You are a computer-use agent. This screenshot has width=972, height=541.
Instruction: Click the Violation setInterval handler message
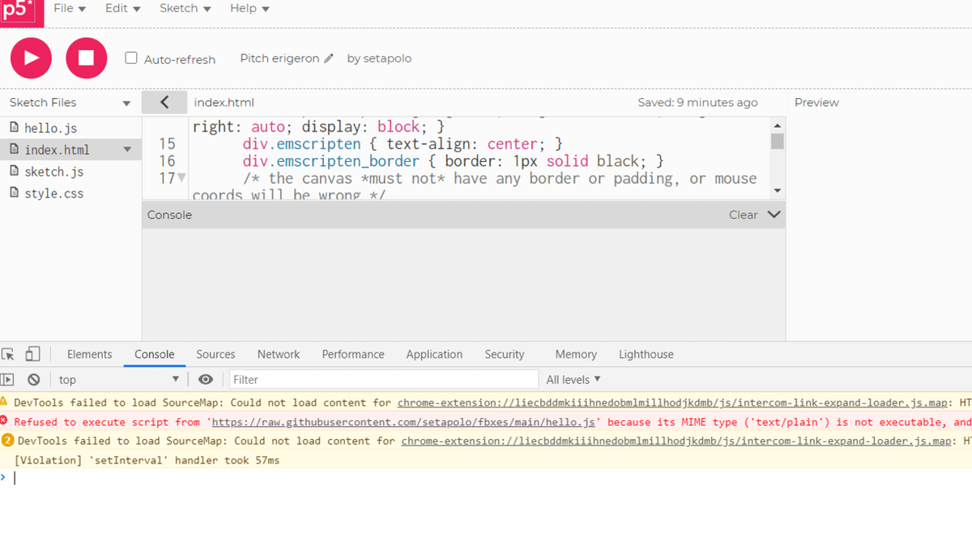point(147,461)
